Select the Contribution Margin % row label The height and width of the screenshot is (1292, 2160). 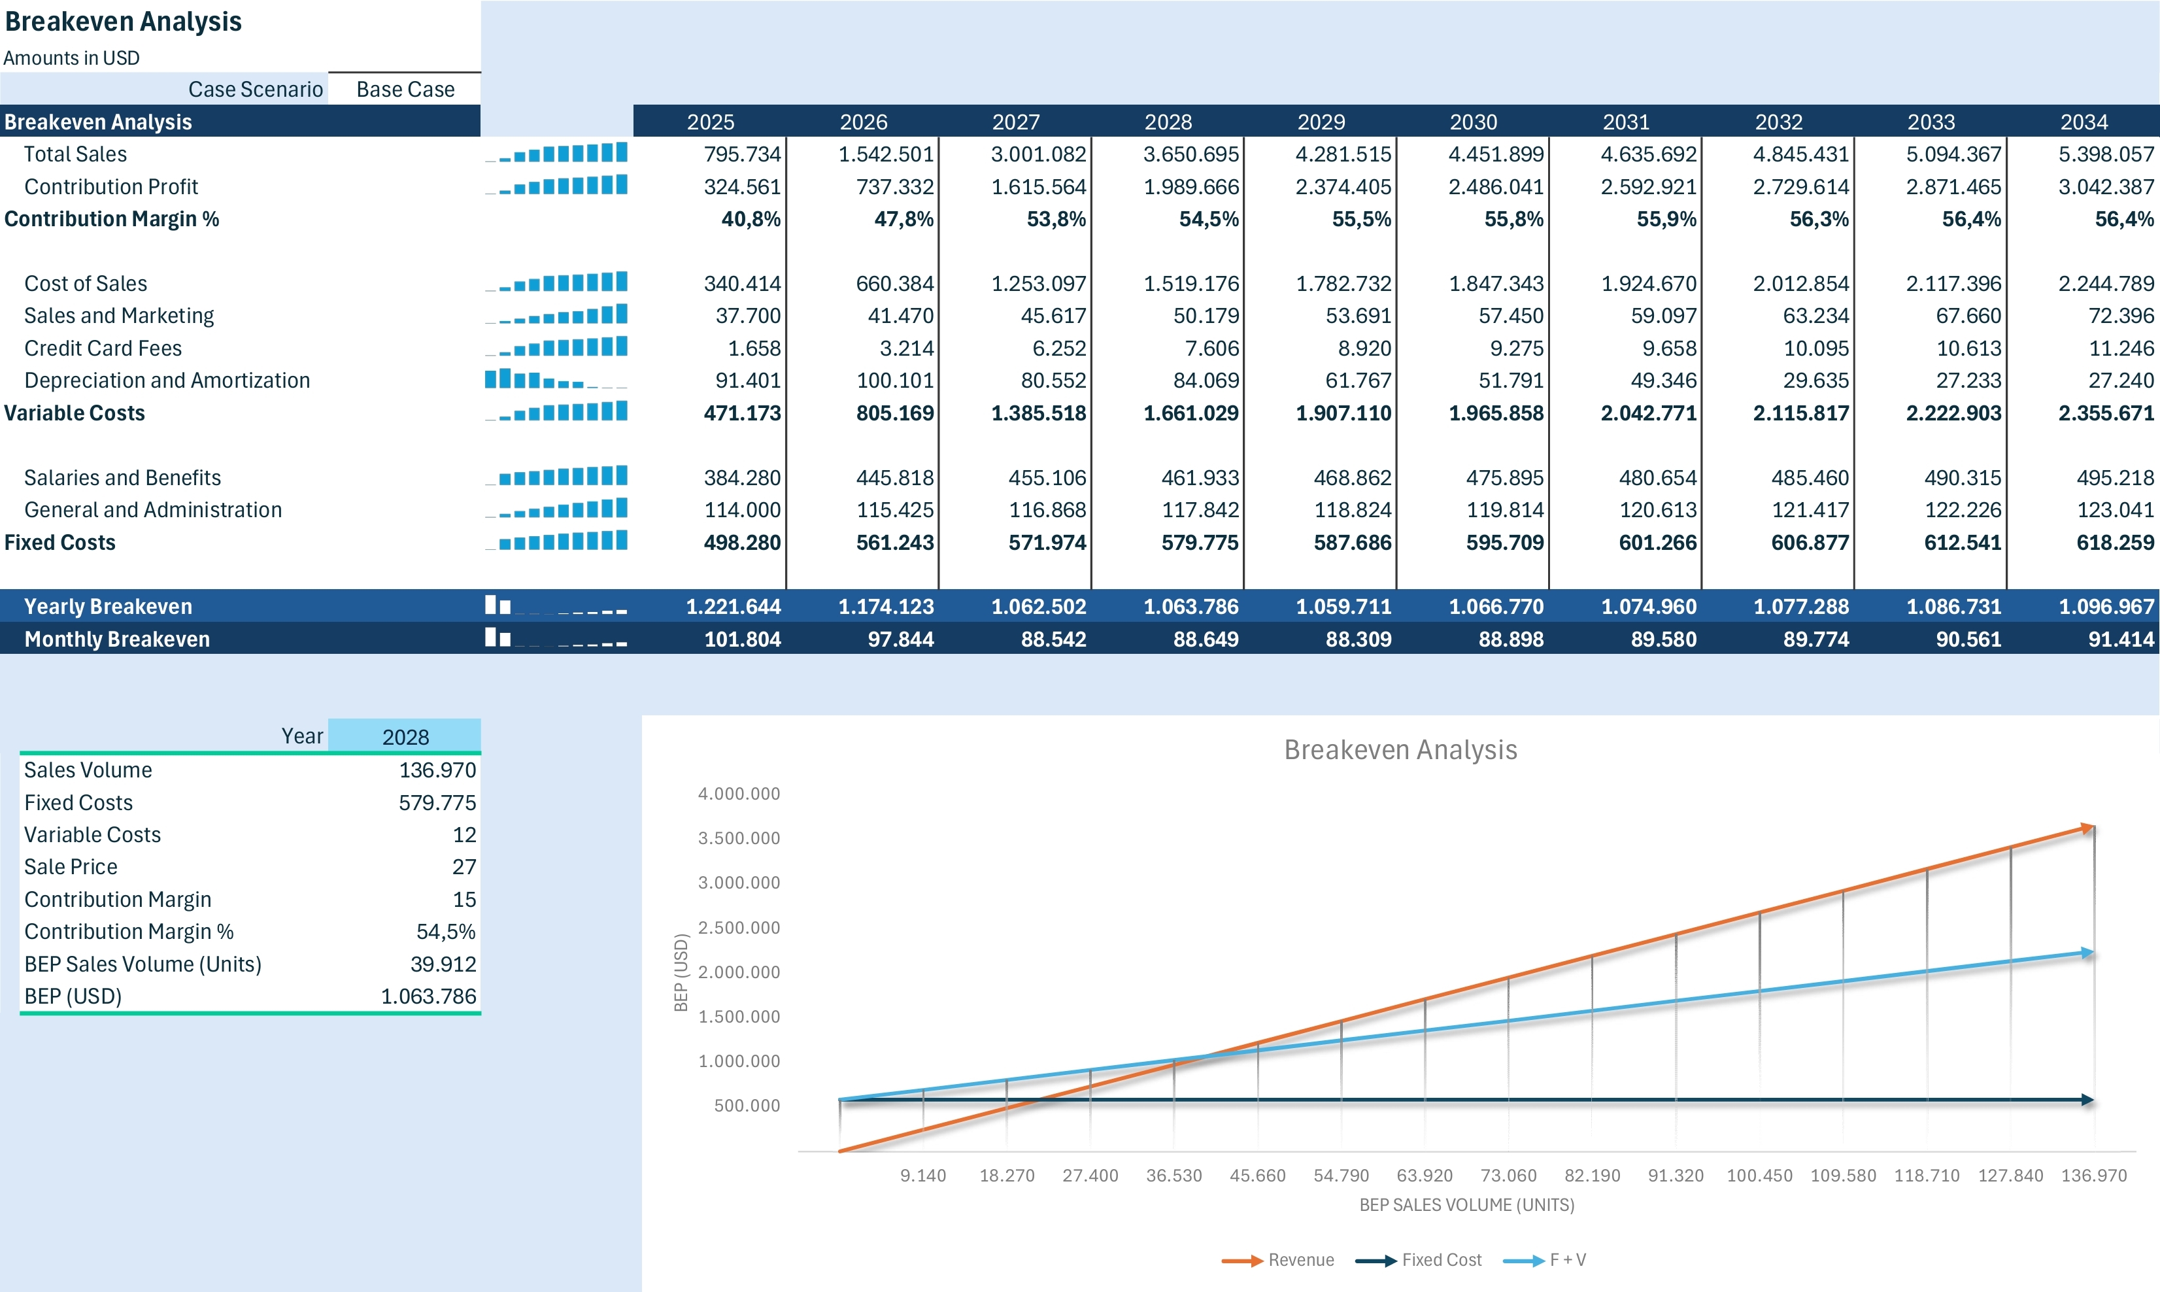point(113,218)
